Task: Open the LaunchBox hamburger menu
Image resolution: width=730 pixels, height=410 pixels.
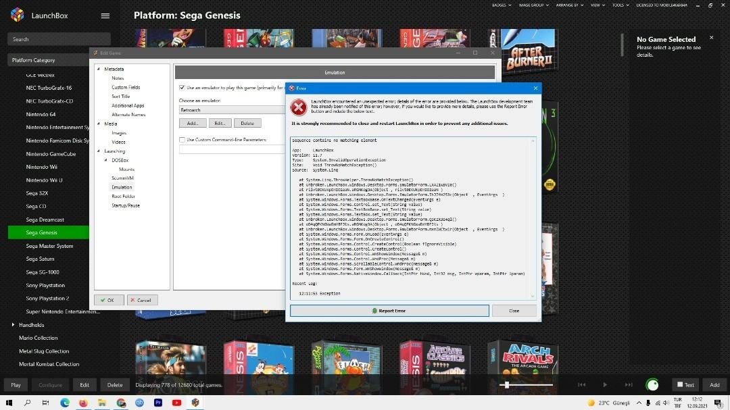Action: (x=105, y=16)
